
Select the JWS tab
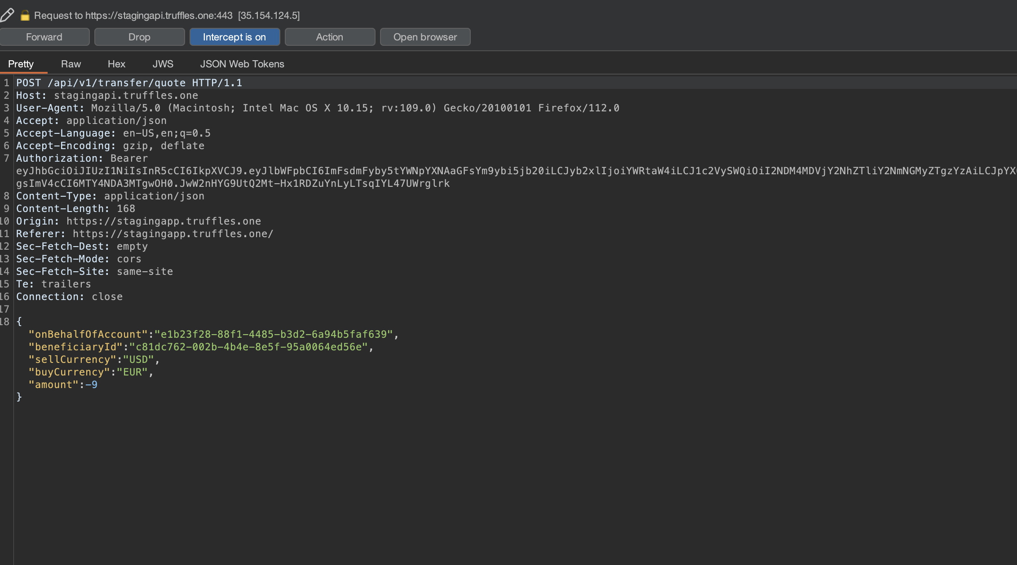click(x=163, y=63)
